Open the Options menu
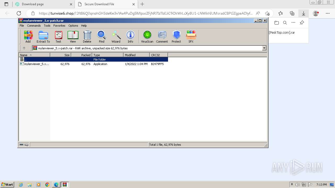Image resolution: width=335 pixels, height=188 pixels. click(73, 26)
